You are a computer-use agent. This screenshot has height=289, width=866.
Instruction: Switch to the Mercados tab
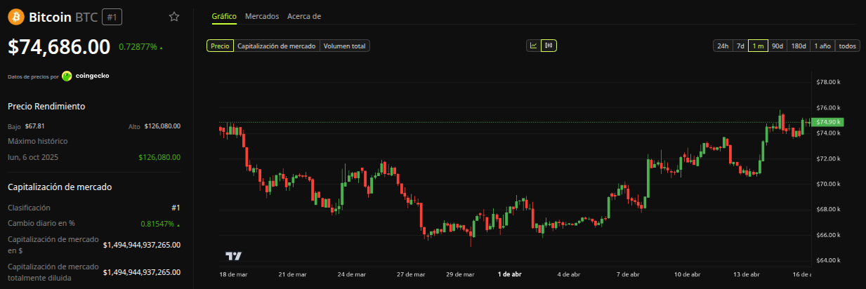coord(261,15)
